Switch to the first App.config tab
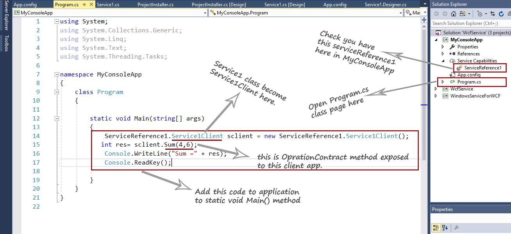This screenshot has width=511, height=234. [x=25, y=5]
